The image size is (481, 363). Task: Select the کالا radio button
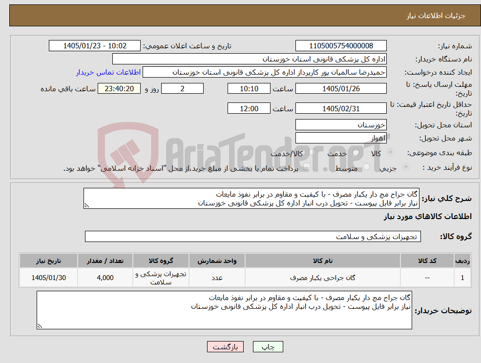click(391, 152)
